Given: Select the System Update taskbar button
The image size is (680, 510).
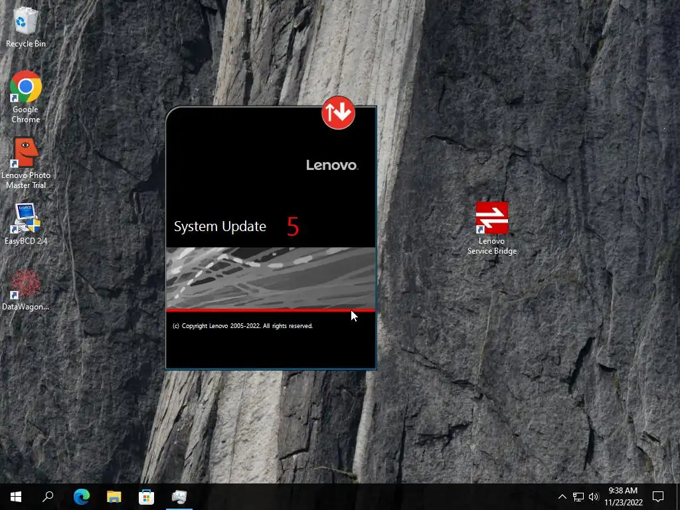Looking at the screenshot, I should click(x=179, y=497).
